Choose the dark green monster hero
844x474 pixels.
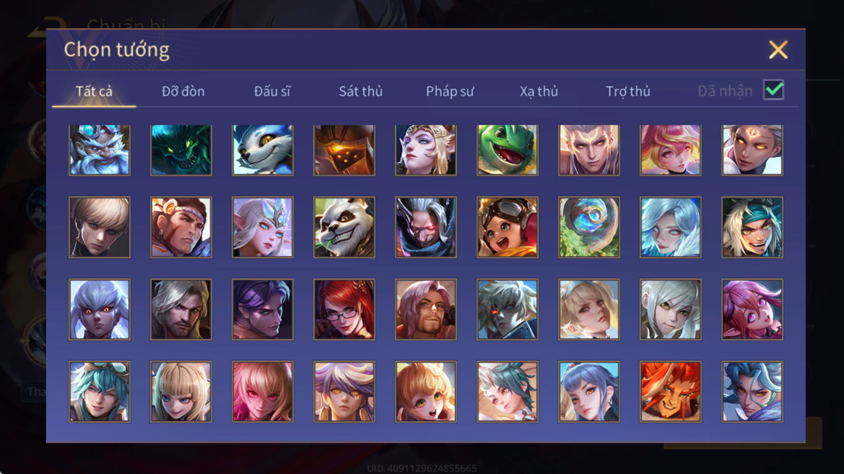tap(181, 150)
